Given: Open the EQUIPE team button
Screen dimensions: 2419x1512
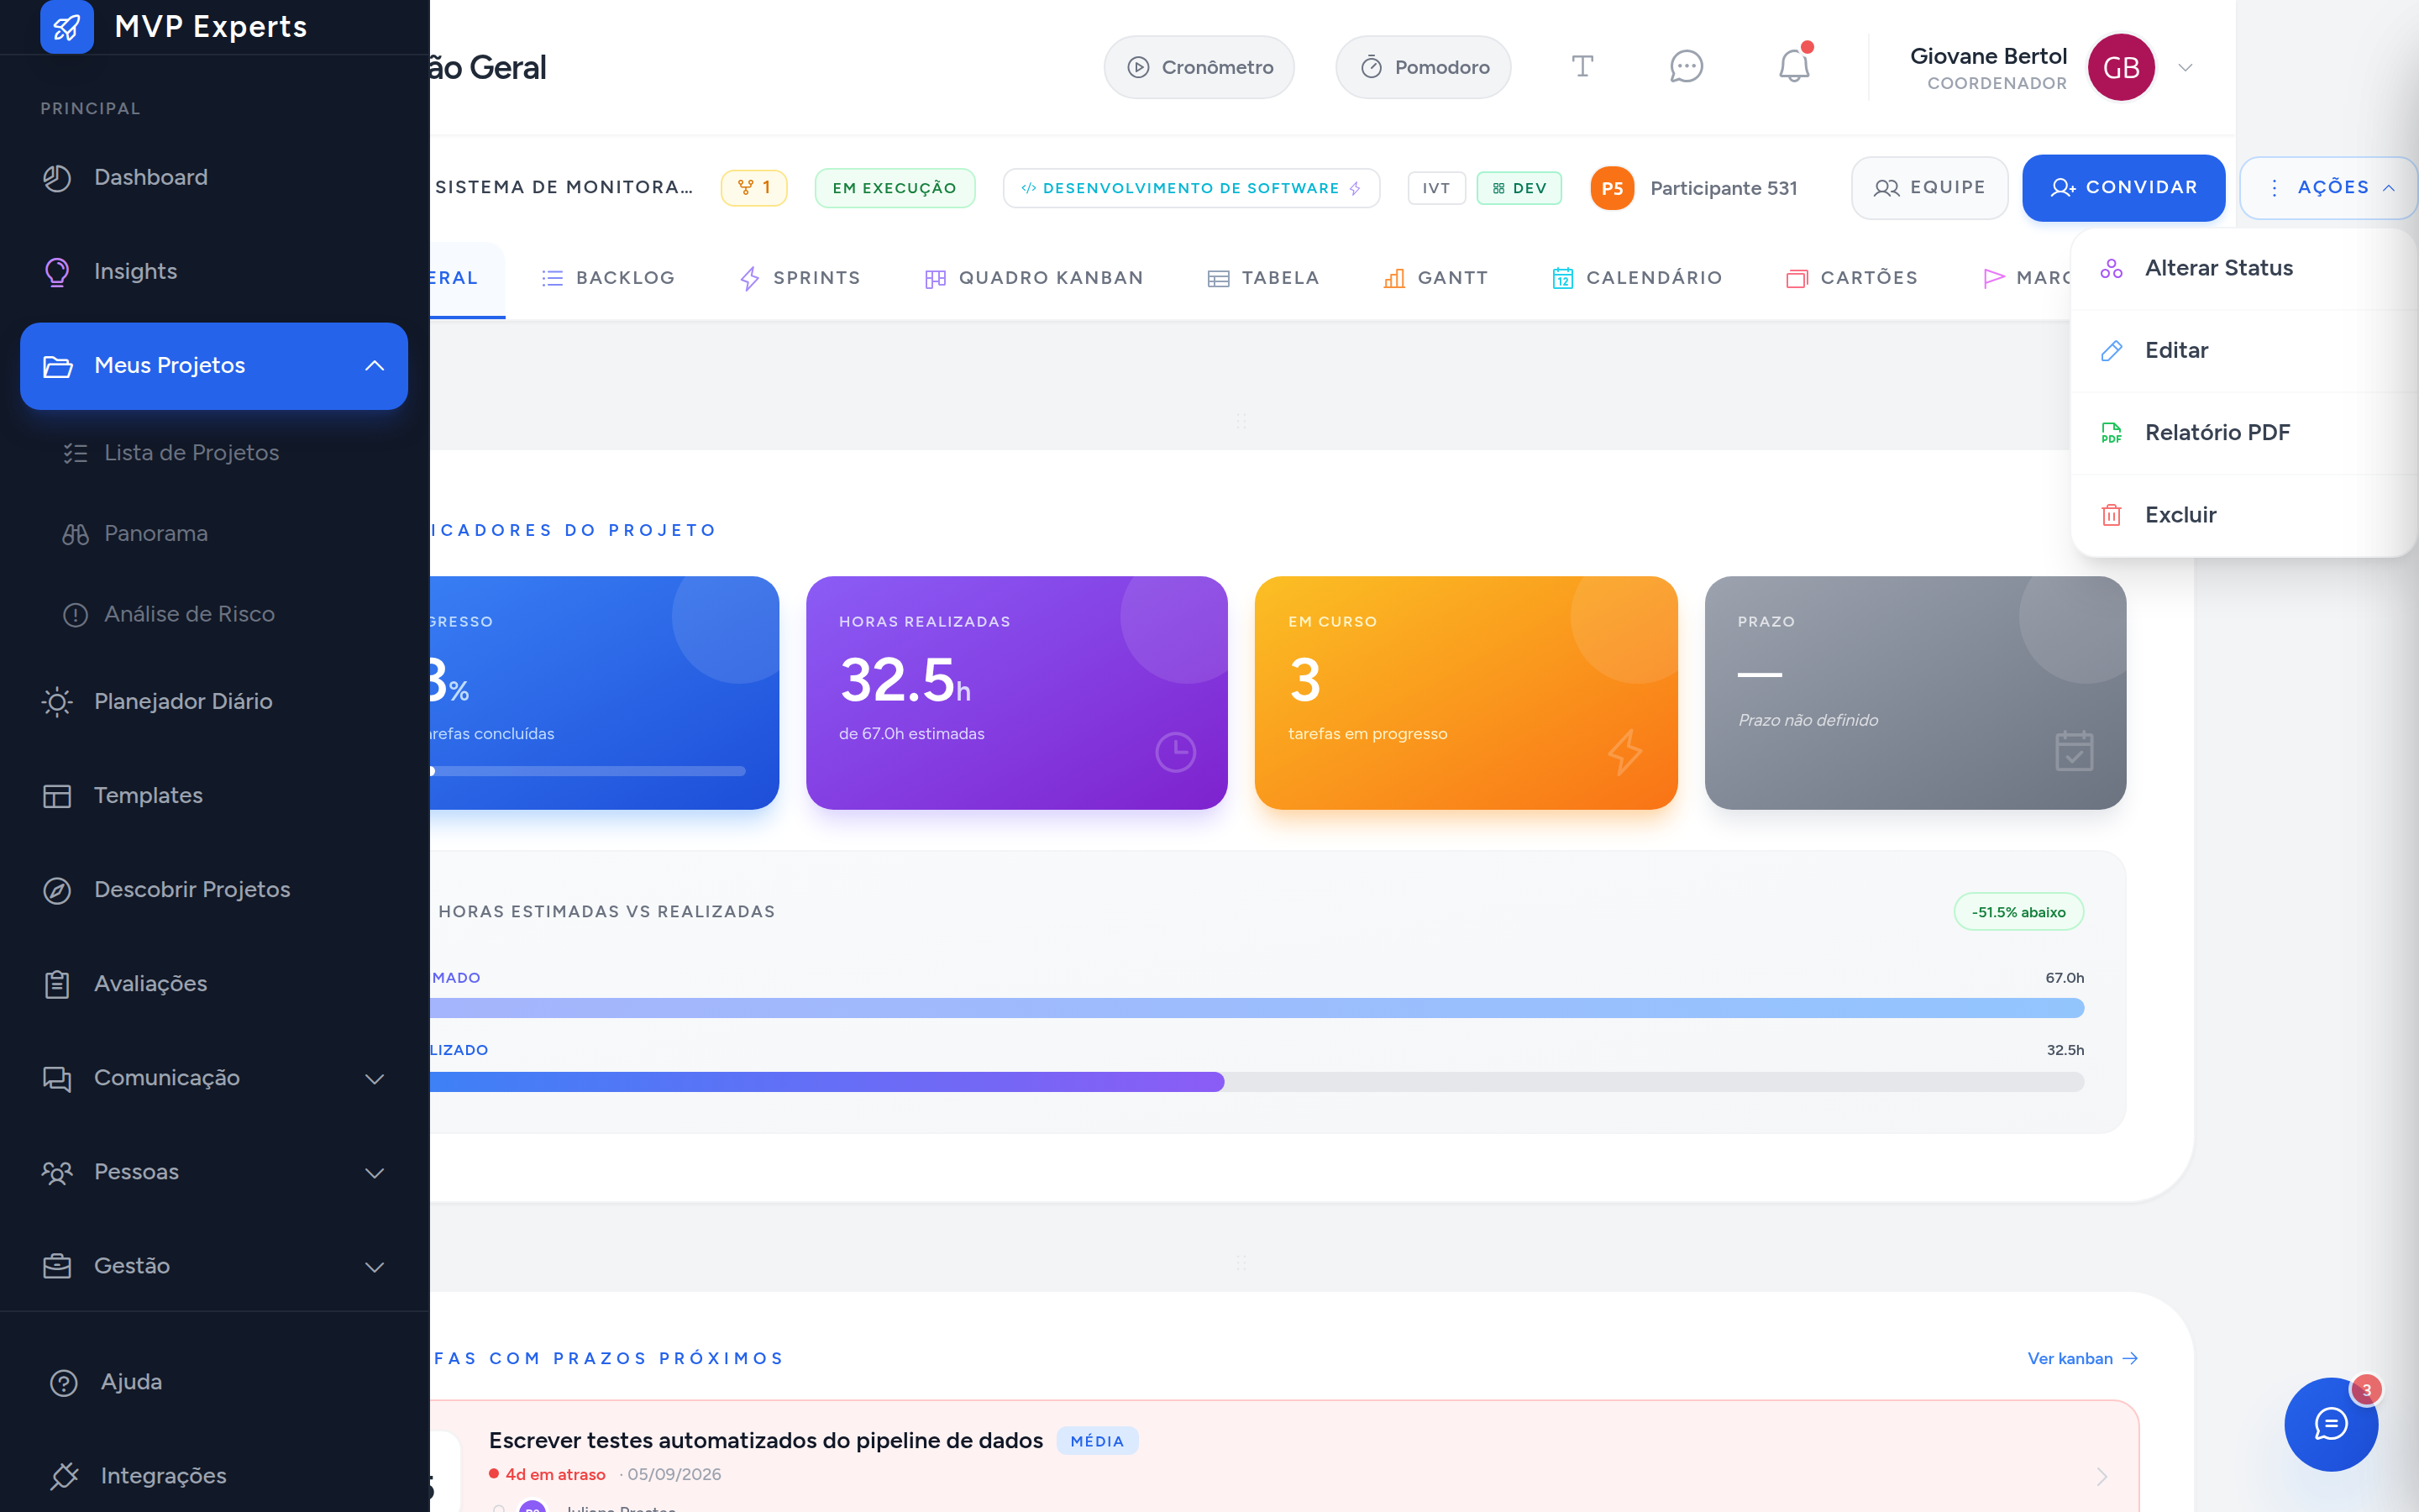Looking at the screenshot, I should click(x=1929, y=188).
